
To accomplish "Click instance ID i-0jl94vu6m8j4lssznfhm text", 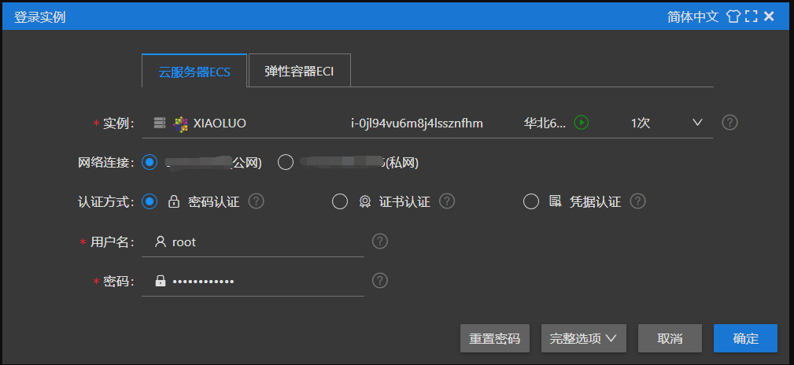I will [x=417, y=123].
